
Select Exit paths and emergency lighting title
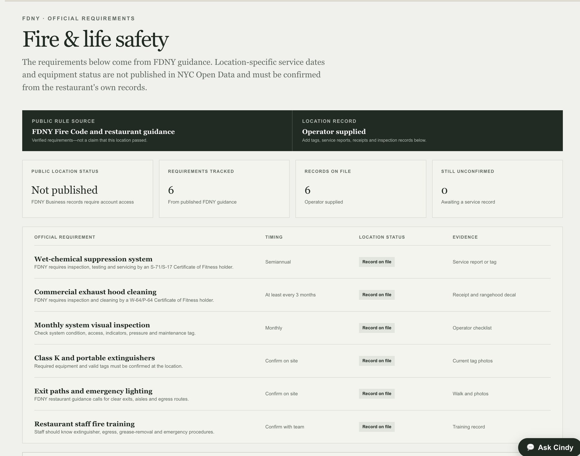click(x=93, y=391)
